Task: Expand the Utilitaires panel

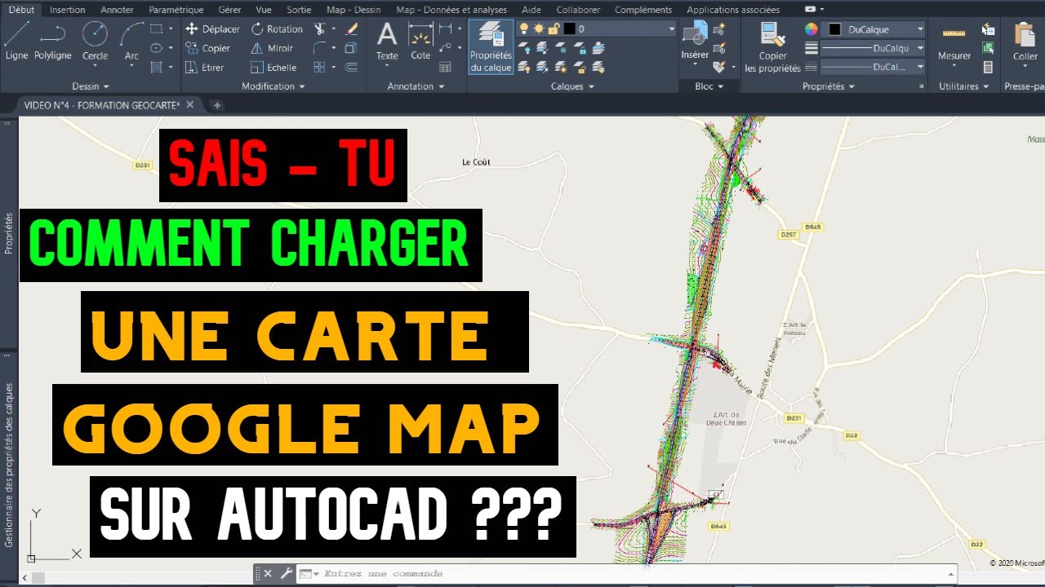Action: pos(963,86)
